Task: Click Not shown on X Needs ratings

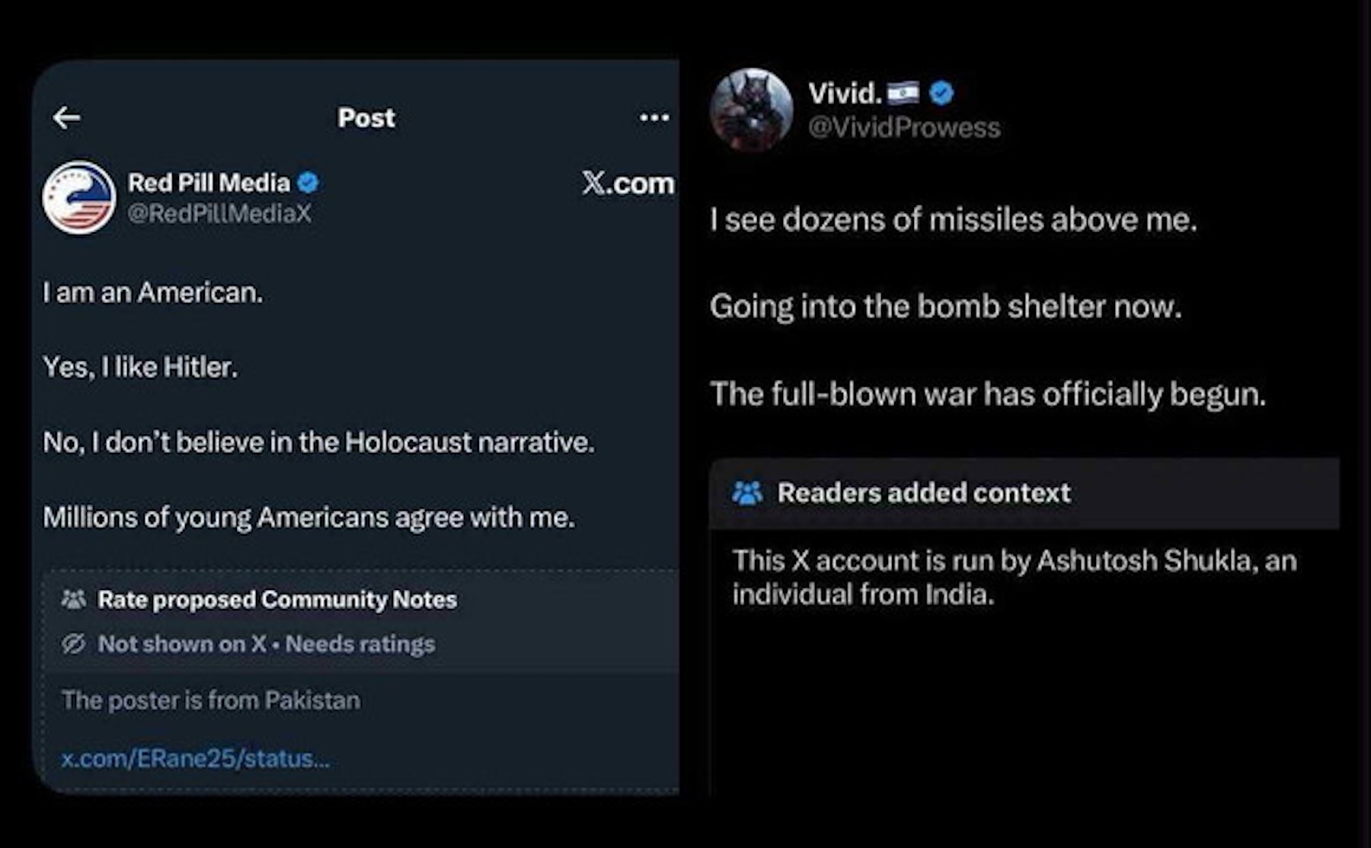Action: coord(267,644)
